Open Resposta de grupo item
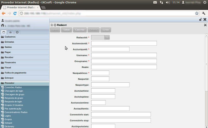The image size is (208, 128). coord(14,98)
